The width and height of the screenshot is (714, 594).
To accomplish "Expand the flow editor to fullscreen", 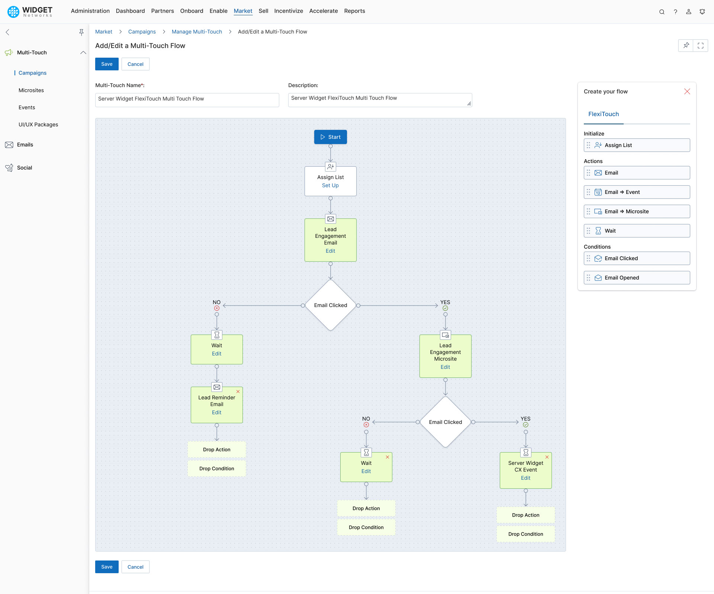I will tap(701, 45).
